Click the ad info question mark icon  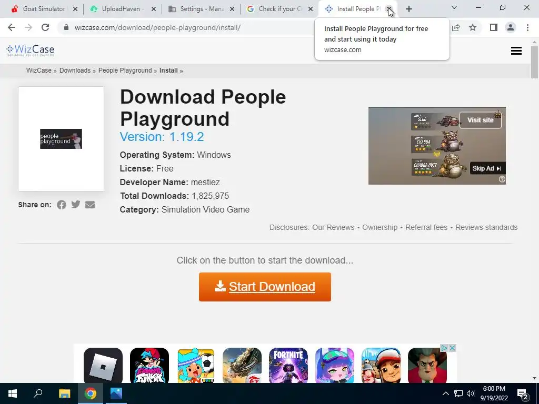click(502, 179)
